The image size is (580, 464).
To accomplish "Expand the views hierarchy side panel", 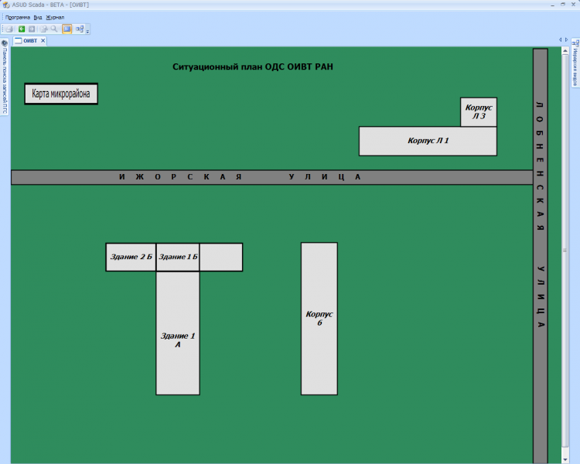I will [575, 66].
